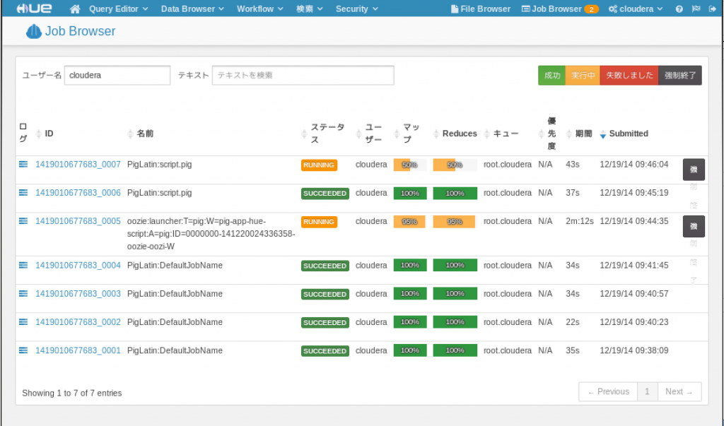Sort jobs by Submitted column
This screenshot has width=724, height=426.
629,134
